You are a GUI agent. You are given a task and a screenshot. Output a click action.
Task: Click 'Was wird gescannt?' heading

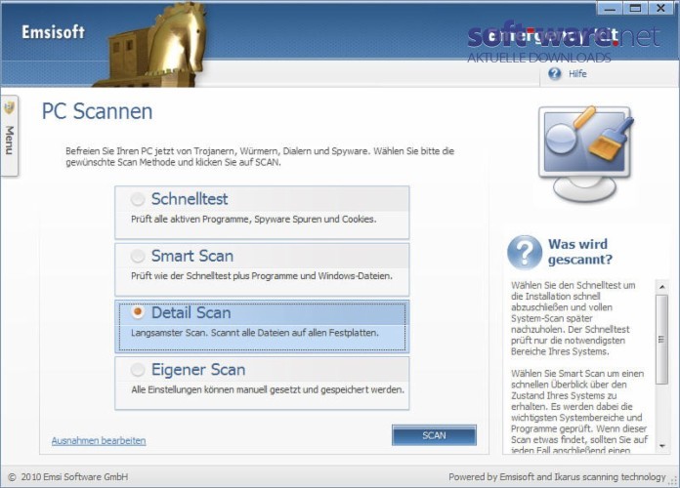coord(580,252)
